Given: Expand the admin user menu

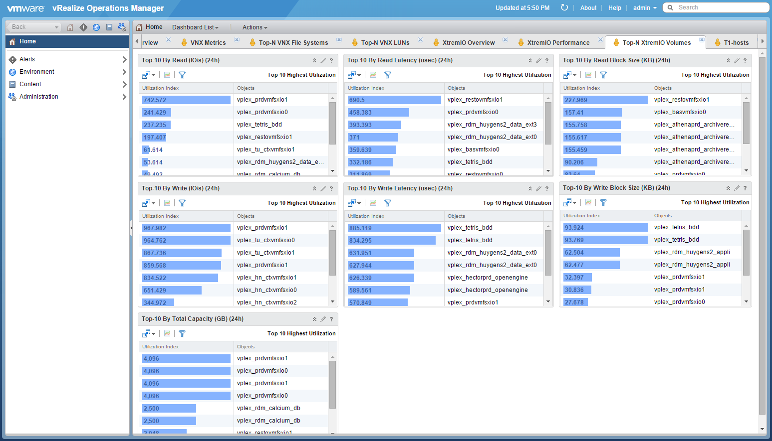Looking at the screenshot, I should (x=645, y=8).
